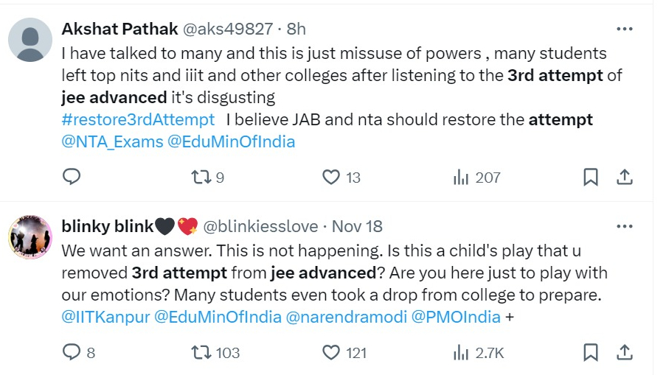Open the @NTA_Exams mention

(x=112, y=141)
